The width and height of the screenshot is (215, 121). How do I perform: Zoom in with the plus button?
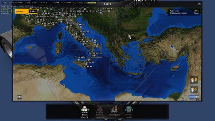(x=197, y=97)
